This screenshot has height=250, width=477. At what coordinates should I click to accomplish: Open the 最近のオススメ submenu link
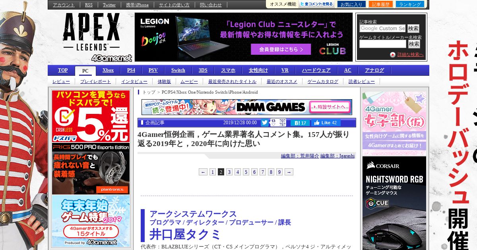tap(282, 81)
